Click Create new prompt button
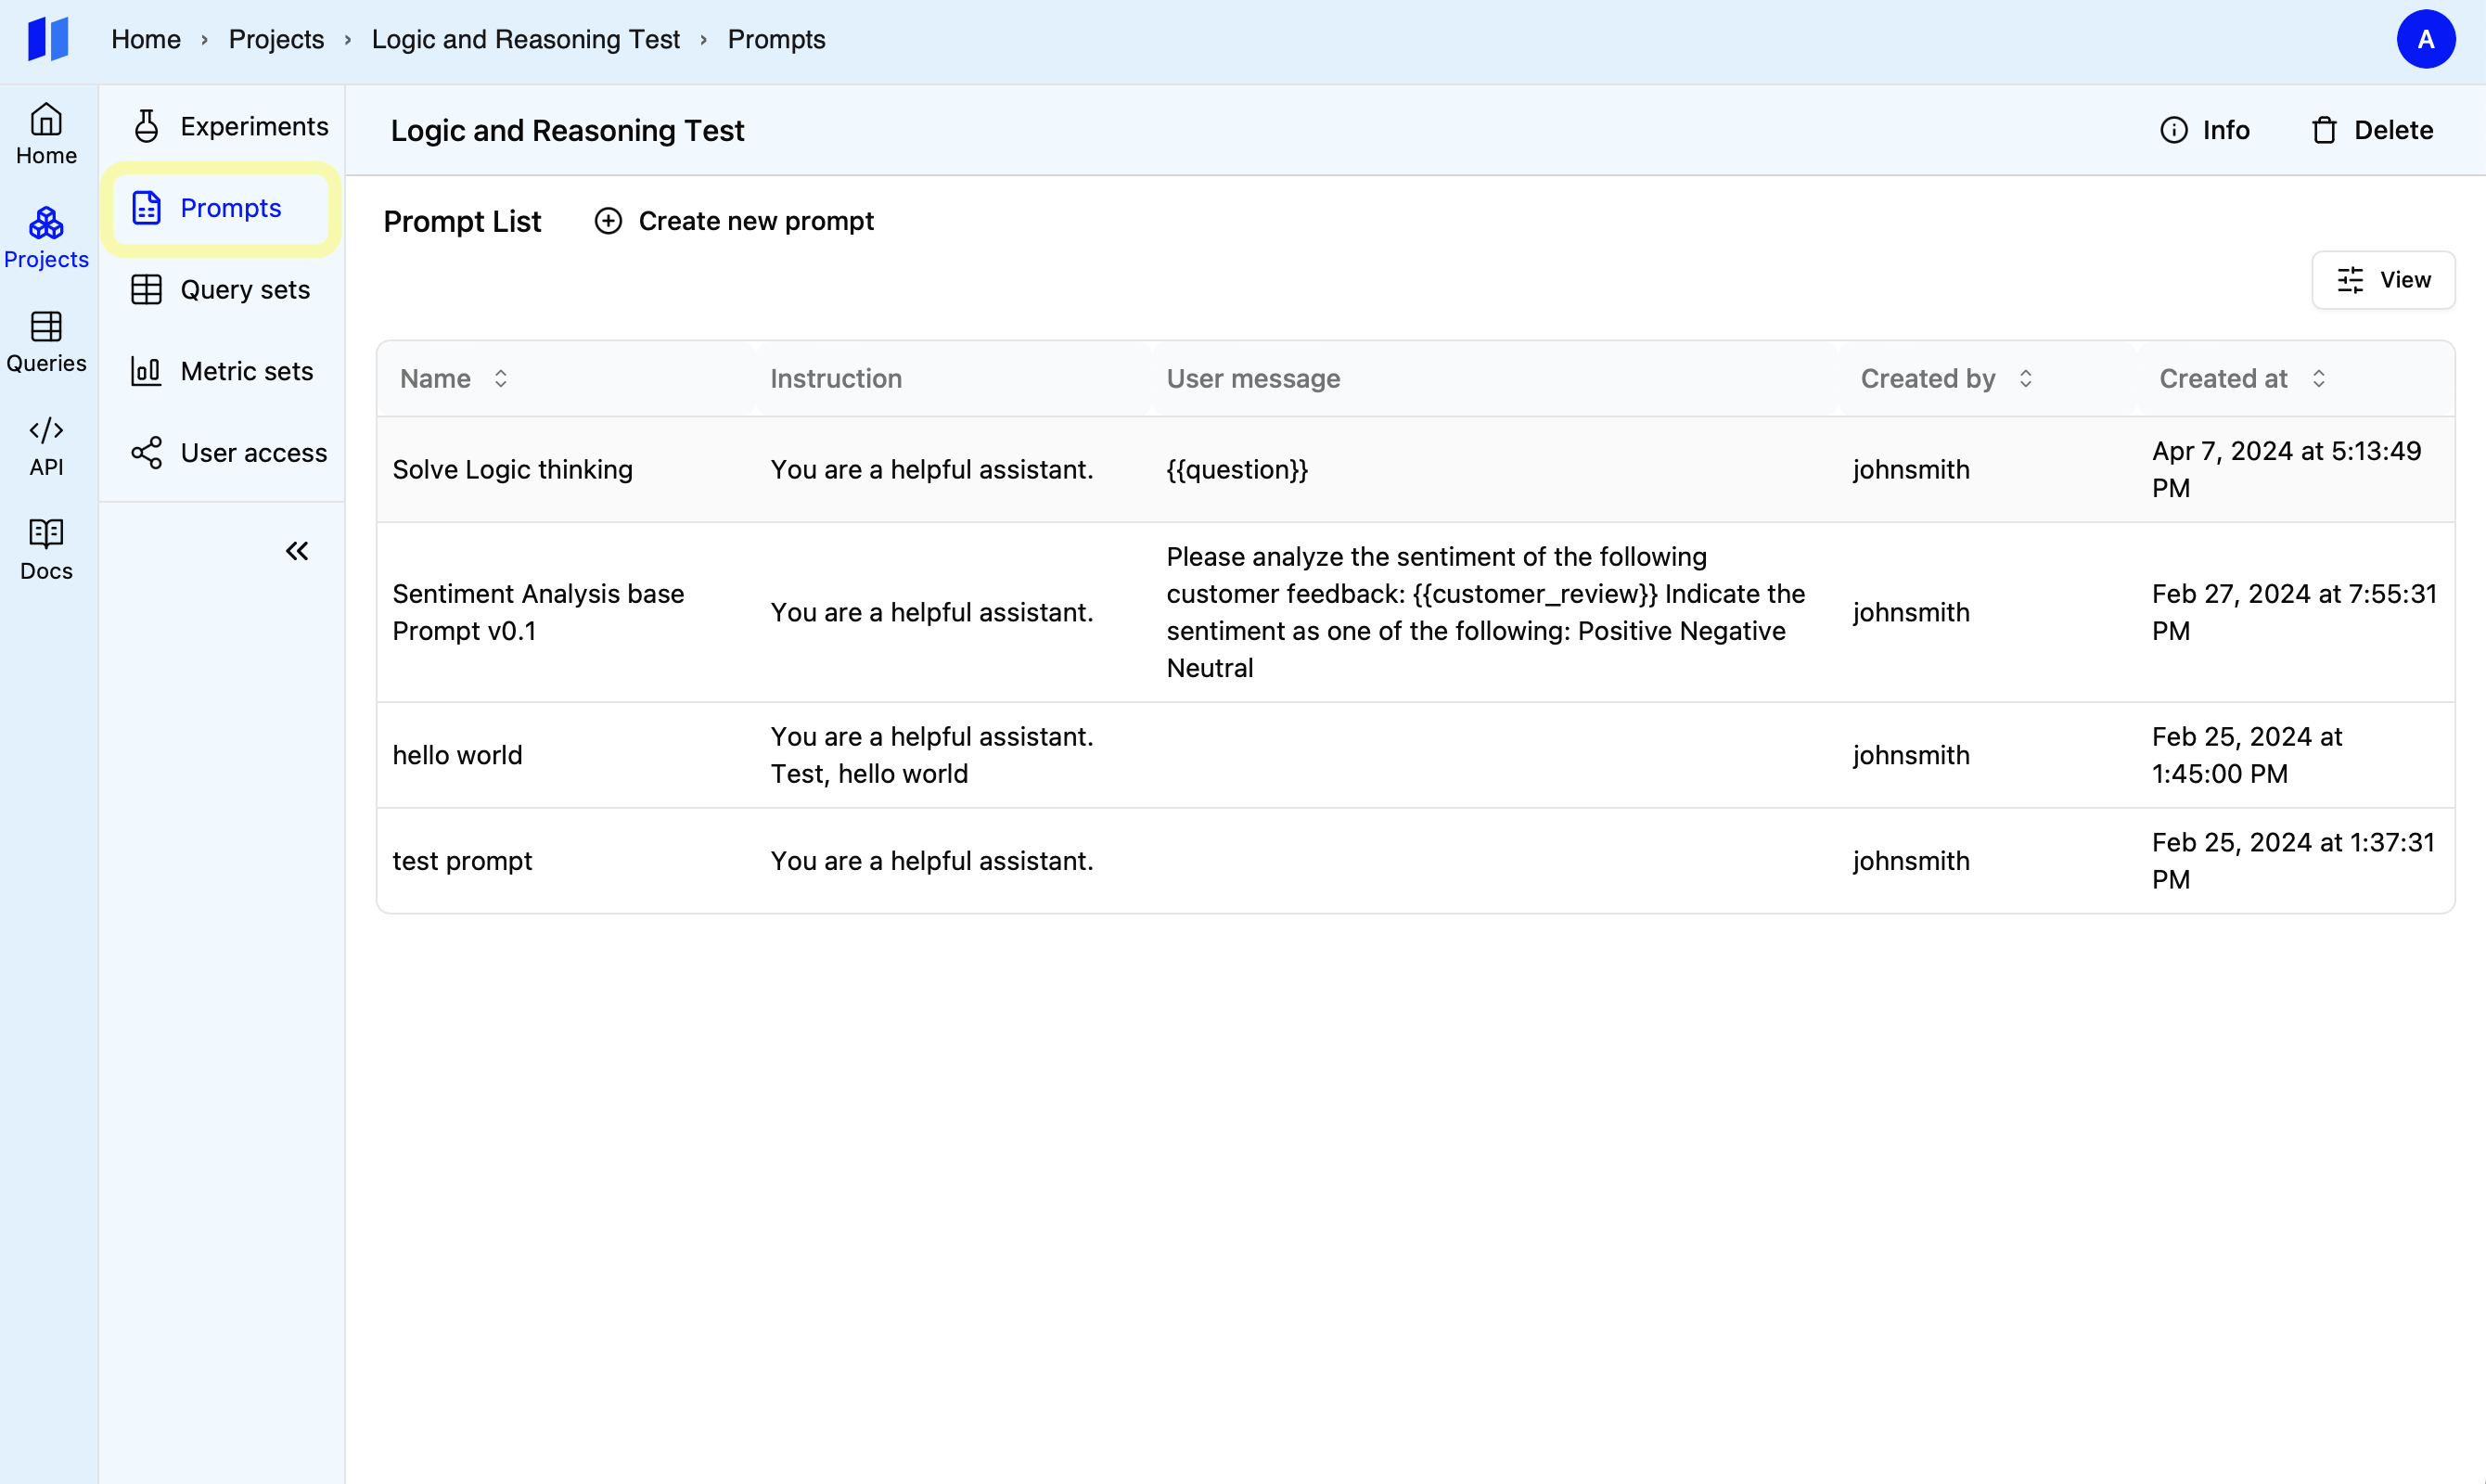 (734, 221)
